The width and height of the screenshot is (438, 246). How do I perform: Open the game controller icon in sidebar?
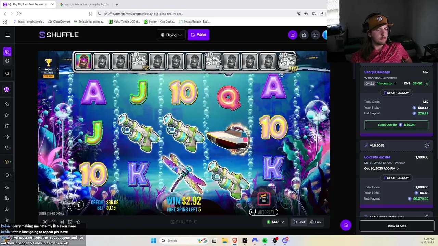7,188
